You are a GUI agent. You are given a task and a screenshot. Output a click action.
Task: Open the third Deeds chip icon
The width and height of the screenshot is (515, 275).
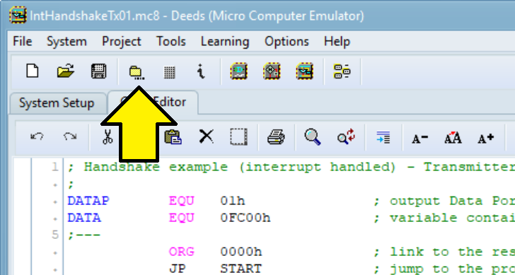point(304,71)
